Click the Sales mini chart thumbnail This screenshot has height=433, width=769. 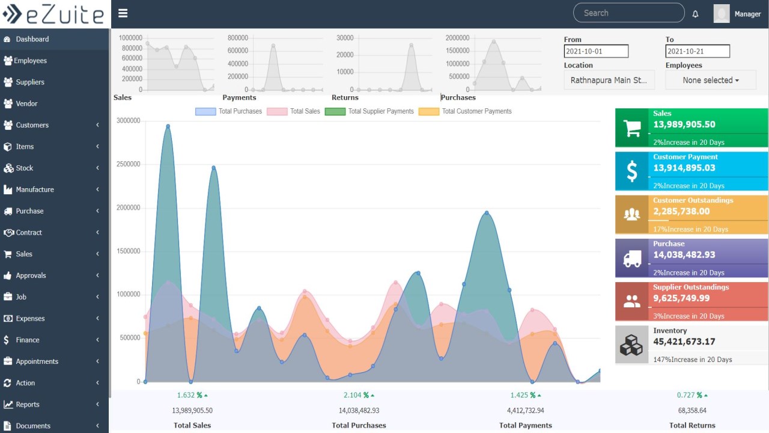167,63
